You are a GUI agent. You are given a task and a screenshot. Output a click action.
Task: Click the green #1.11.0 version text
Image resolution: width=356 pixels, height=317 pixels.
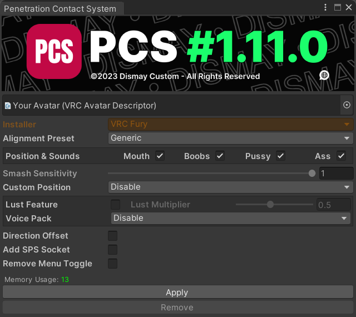tap(257, 46)
